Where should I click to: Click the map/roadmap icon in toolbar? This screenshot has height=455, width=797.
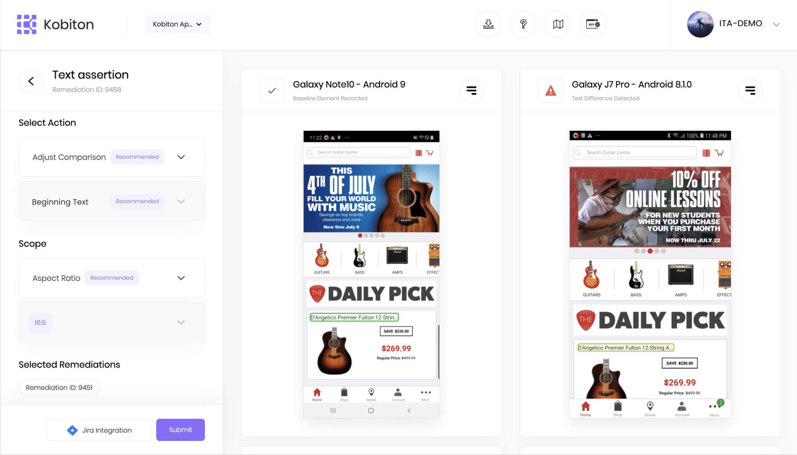[558, 24]
